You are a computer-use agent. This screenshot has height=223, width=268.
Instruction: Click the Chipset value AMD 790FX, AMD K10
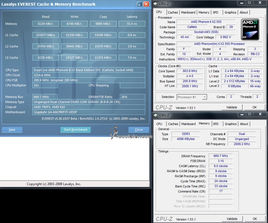coord(89,107)
